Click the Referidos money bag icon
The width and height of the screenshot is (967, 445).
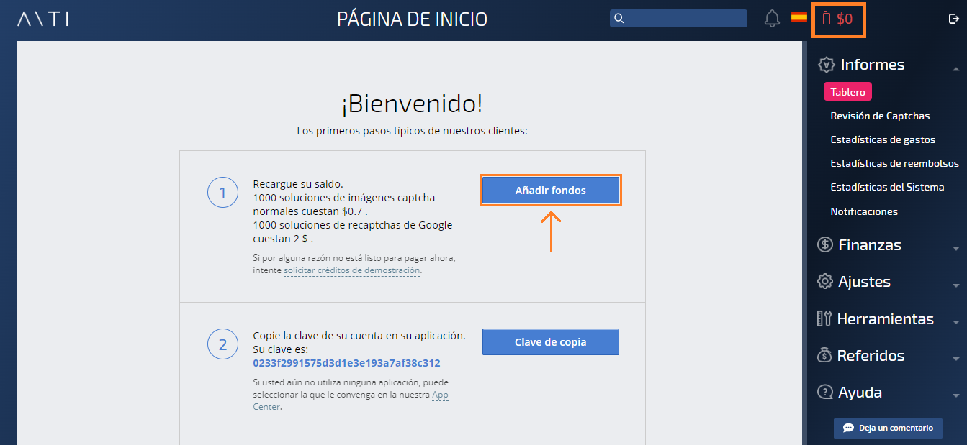(825, 355)
